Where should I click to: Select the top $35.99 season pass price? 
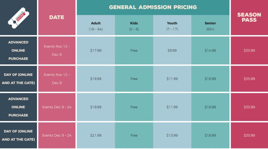[249, 51]
